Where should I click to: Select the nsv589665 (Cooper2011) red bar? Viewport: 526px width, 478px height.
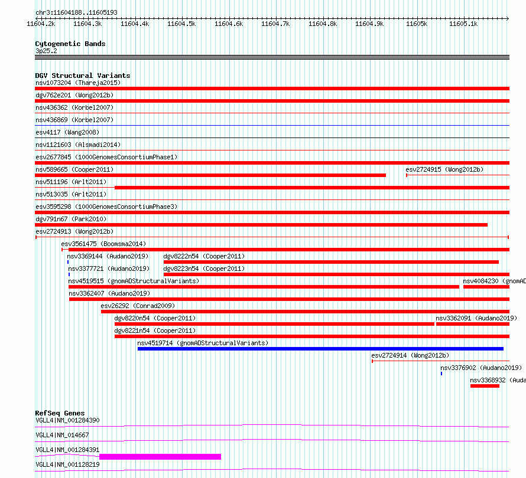210,175
